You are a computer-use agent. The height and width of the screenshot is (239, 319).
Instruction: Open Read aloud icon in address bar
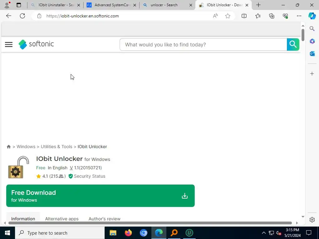[215, 16]
